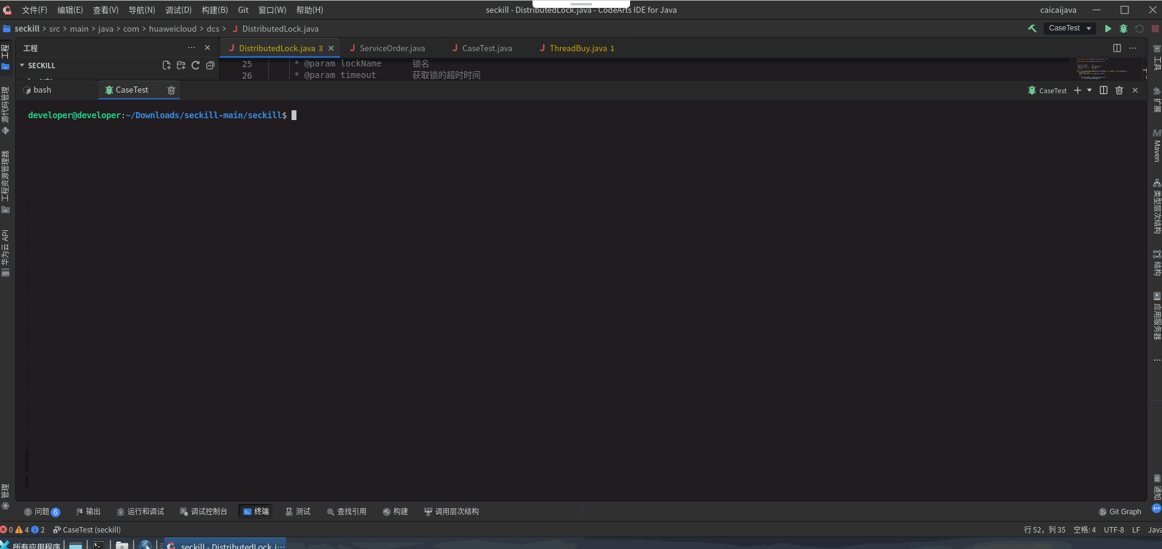The height and width of the screenshot is (549, 1162).
Task: Close the terminal panel
Action: [1135, 90]
